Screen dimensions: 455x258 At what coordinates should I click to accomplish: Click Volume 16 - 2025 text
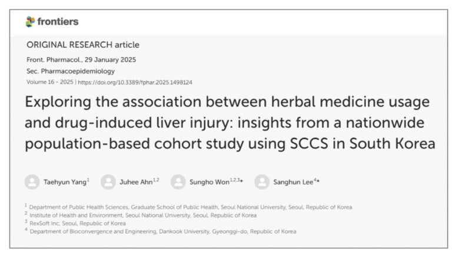coord(50,82)
